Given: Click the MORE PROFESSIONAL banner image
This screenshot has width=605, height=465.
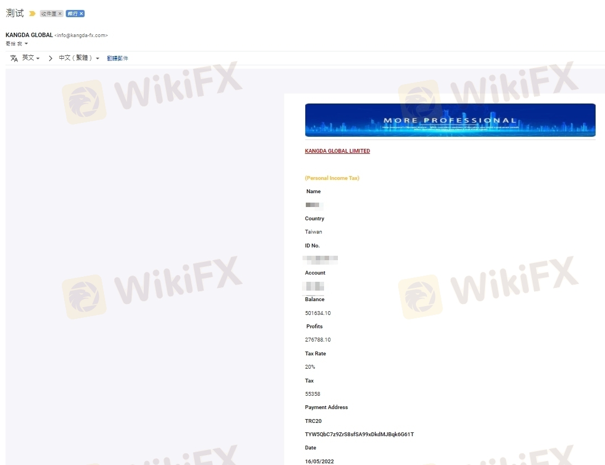Looking at the screenshot, I should (x=450, y=120).
